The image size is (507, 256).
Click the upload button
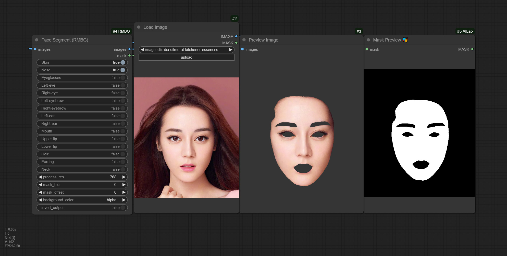(x=187, y=57)
